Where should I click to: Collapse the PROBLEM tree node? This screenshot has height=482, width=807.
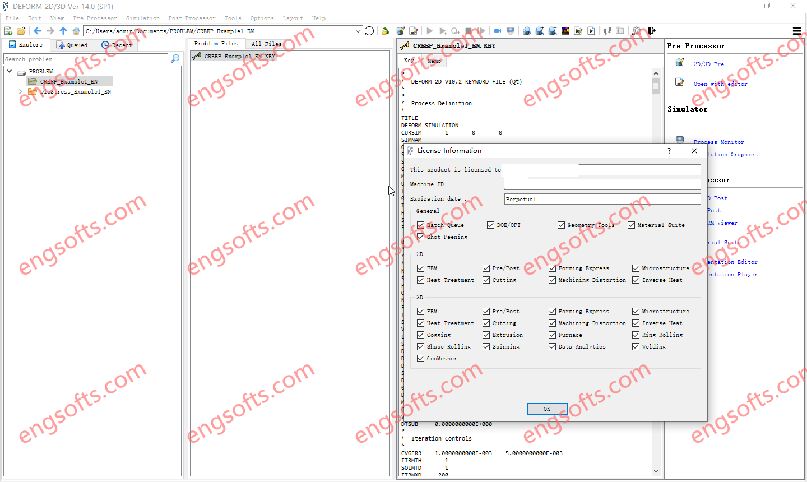click(10, 71)
